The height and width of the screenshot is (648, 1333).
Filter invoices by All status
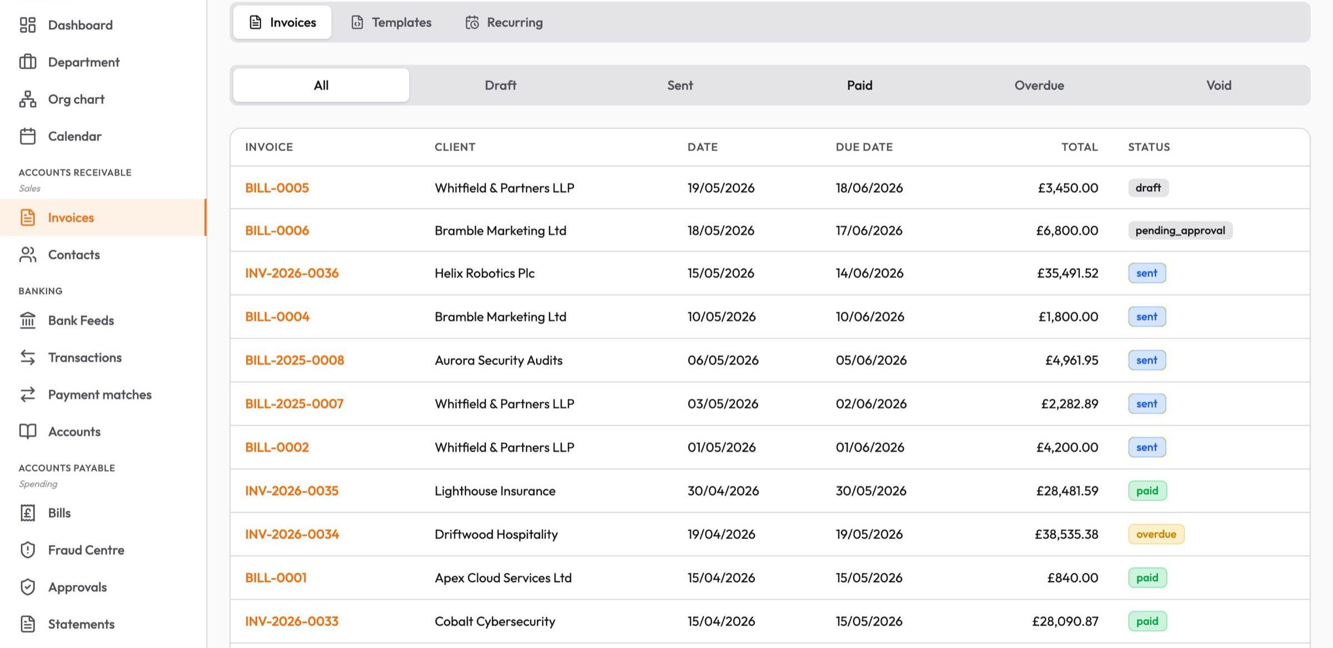(321, 85)
